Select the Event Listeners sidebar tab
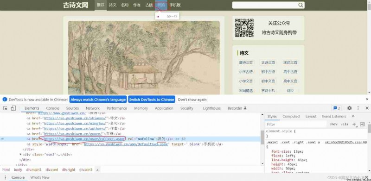 (x=334, y=116)
